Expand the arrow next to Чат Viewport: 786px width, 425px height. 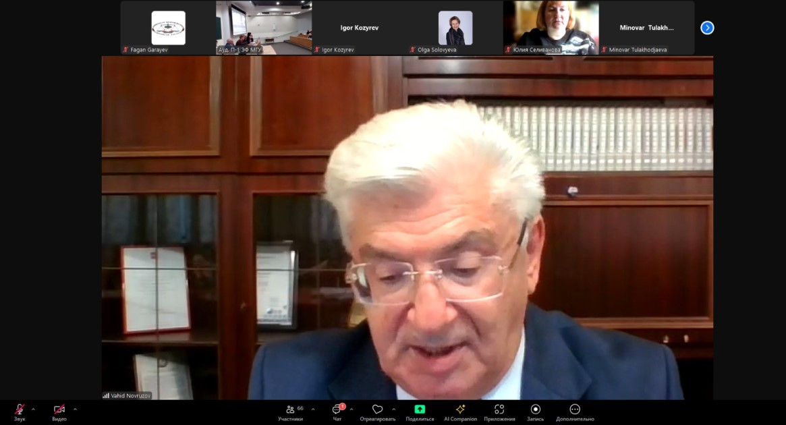(352, 409)
